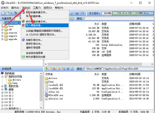Viewport: 155px width, 113px height.
Task: Expand the (C:) drive node
Action: [2, 93]
